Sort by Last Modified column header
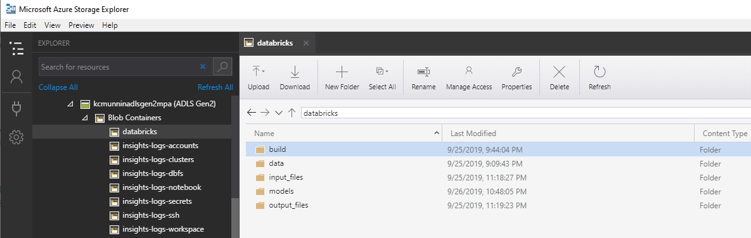The width and height of the screenshot is (751, 238). pos(568,134)
